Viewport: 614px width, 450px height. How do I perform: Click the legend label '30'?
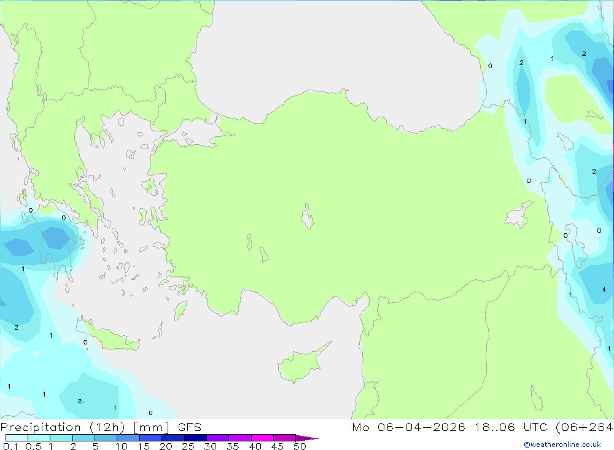click(211, 446)
